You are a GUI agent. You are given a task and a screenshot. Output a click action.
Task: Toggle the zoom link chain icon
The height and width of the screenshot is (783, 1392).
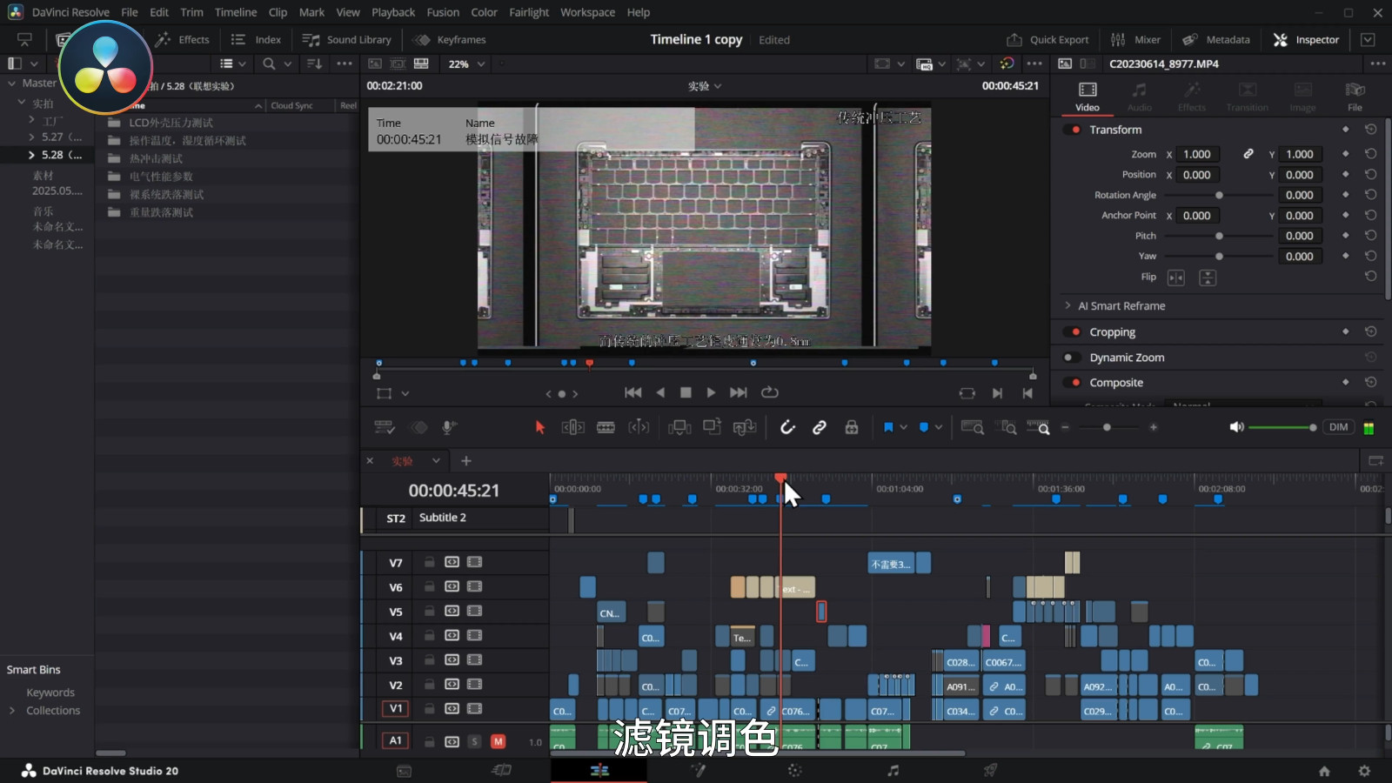click(1248, 154)
